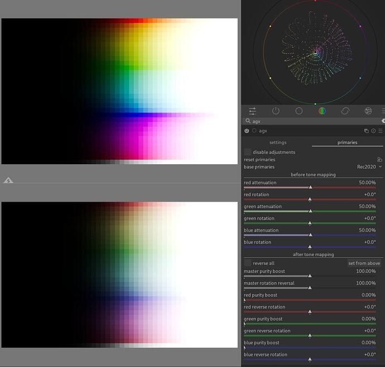The width and height of the screenshot is (385, 367).
Task: Click the 50.00% value of blue attenuation
Action: click(x=367, y=230)
